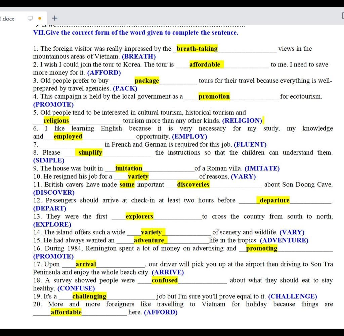Click the highlighted "variety" in sentence 10
The width and height of the screenshot is (344, 336).
pos(138,177)
